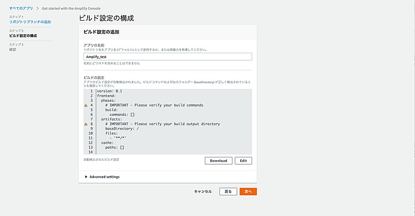Open the リポジトリブランチの追加 step link
415x216 pixels.
click(x=30, y=22)
